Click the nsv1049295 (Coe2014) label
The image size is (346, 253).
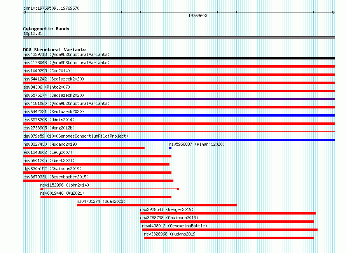tap(47, 71)
